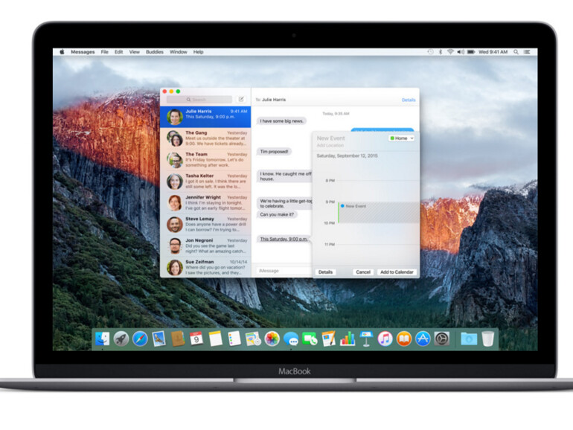Select Sue Zeifman conversation
Image resolution: width=573 pixels, height=430 pixels.
pyautogui.click(x=205, y=267)
